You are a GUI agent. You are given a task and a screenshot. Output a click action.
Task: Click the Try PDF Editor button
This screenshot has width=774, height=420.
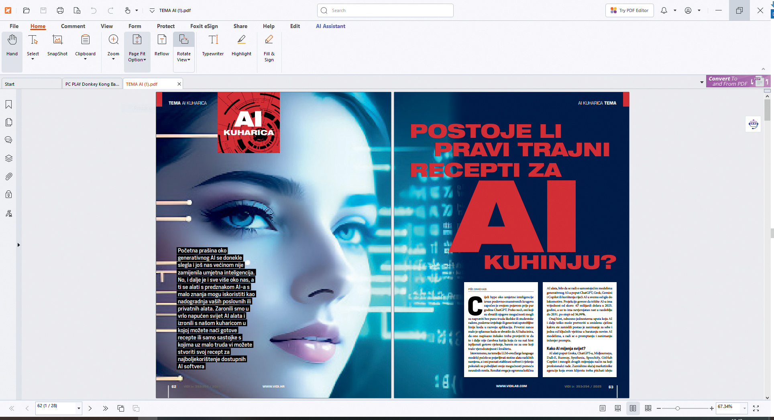[x=629, y=10]
